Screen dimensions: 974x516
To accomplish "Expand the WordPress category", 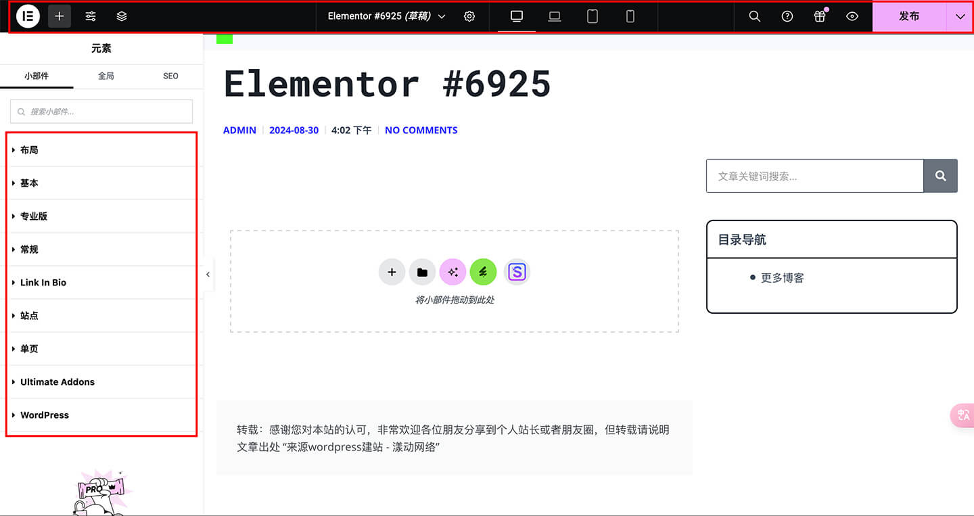I will (x=101, y=415).
